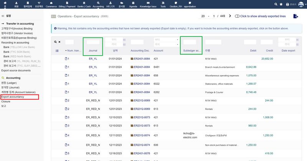307x161 pixels.
Task: Open 원장 (Ledger) in sidebar
Action: pyautogui.click(x=9, y=83)
